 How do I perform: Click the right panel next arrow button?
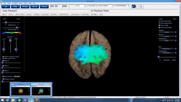175,19
